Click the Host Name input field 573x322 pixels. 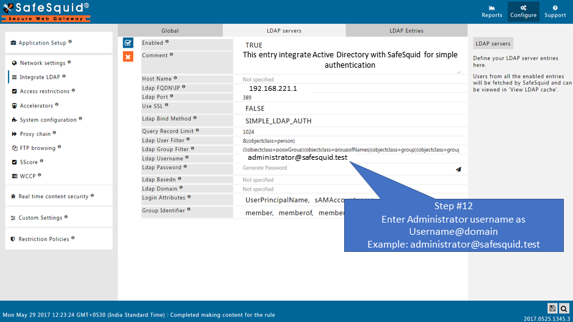tap(350, 79)
